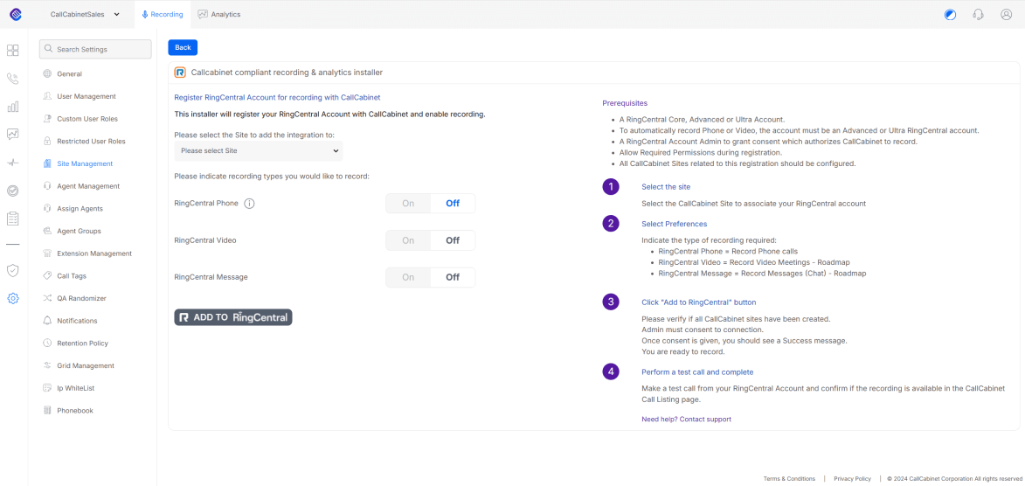The height and width of the screenshot is (486, 1025).
Task: Open the dashboard grid icon in left rail
Action: (13, 51)
